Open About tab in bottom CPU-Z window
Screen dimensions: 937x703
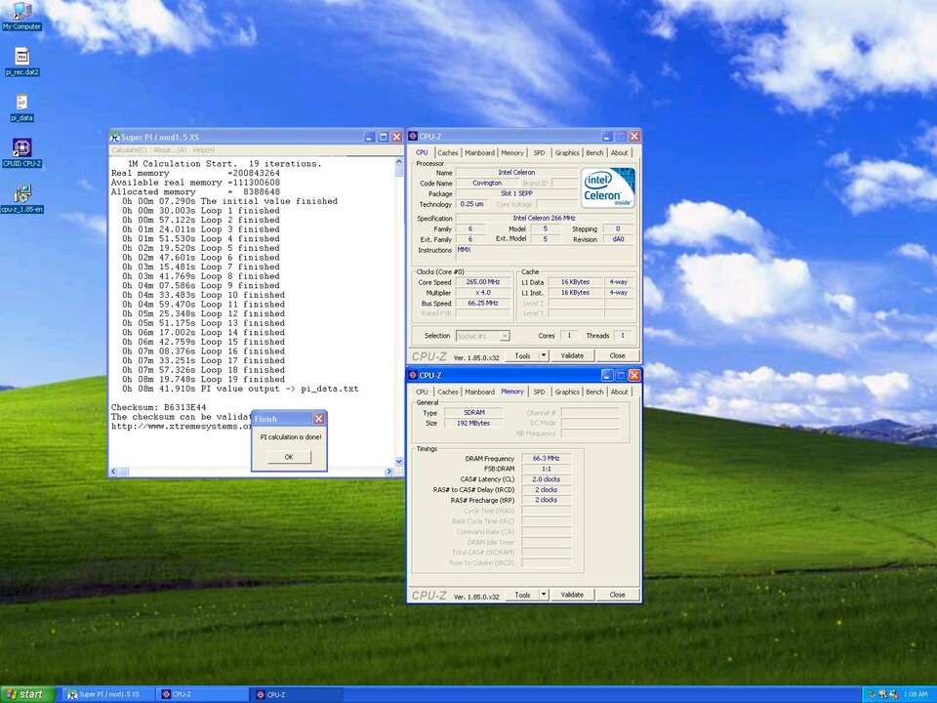point(619,393)
